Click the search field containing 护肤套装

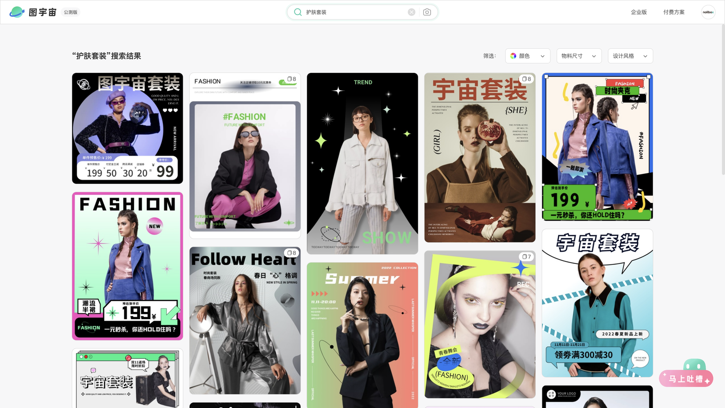362,12
